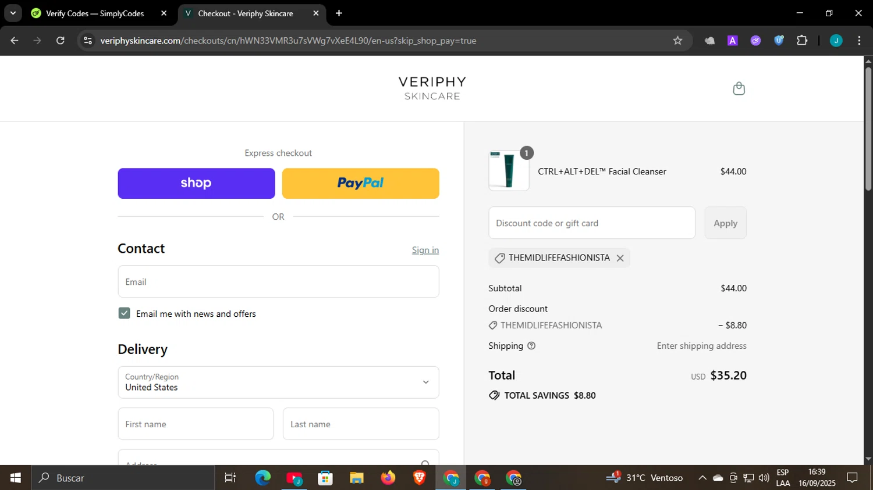Viewport: 873px width, 490px height.
Task: Open a new browser tab
Action: click(x=339, y=13)
